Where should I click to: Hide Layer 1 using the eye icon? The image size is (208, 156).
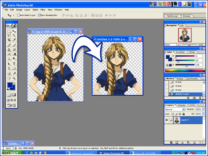167,120
